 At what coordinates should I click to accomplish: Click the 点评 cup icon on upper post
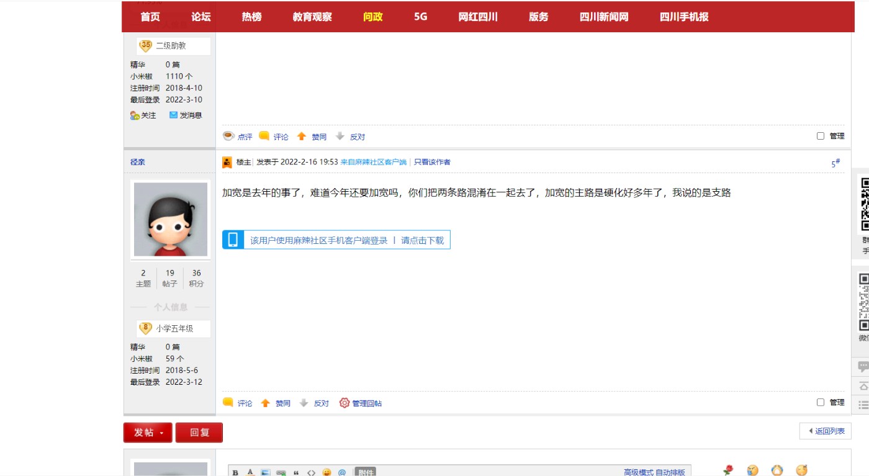[x=228, y=137]
